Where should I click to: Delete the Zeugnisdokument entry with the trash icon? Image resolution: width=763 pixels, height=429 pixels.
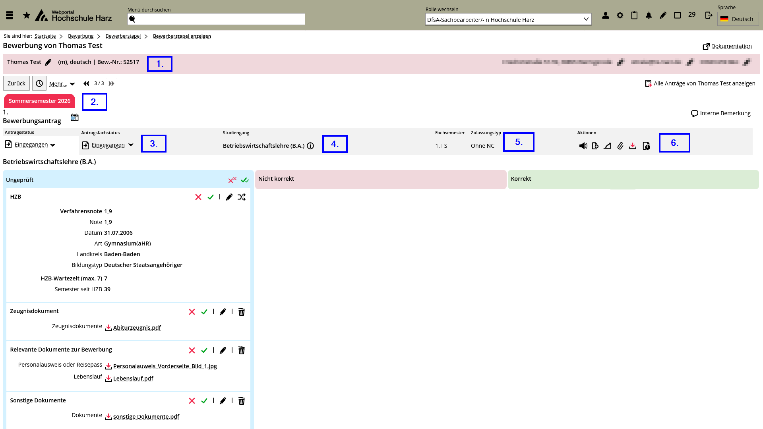242,312
